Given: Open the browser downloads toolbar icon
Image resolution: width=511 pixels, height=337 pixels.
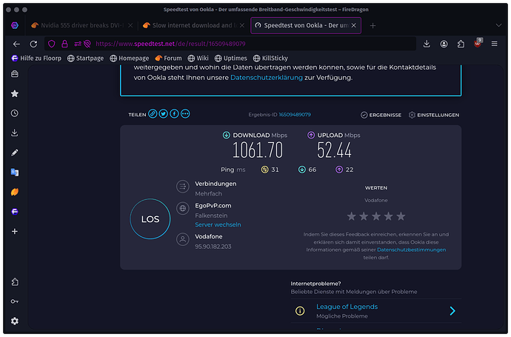Looking at the screenshot, I should 427,44.
